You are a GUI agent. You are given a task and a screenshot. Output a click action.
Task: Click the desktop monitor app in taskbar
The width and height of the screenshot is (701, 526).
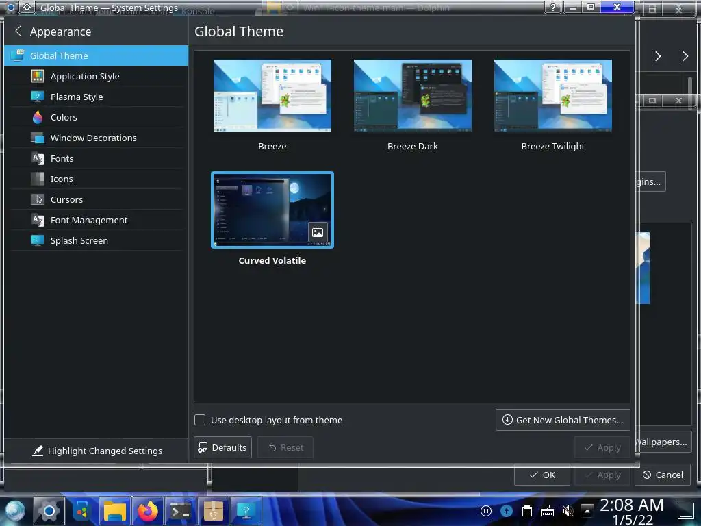pyautogui.click(x=246, y=511)
